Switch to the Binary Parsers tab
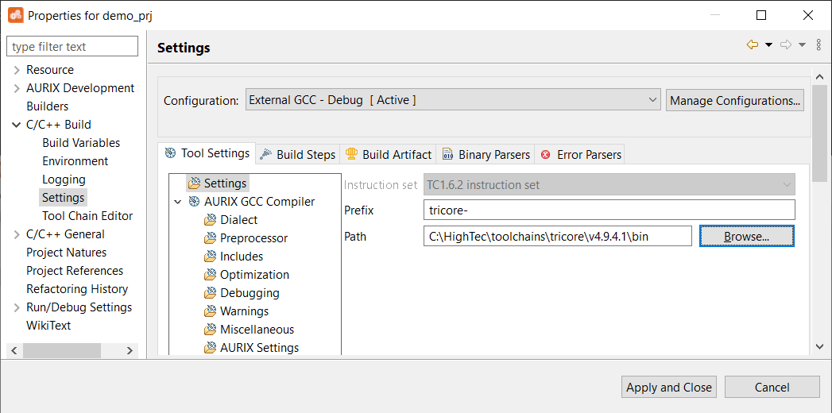This screenshot has width=832, height=413. pyautogui.click(x=486, y=154)
